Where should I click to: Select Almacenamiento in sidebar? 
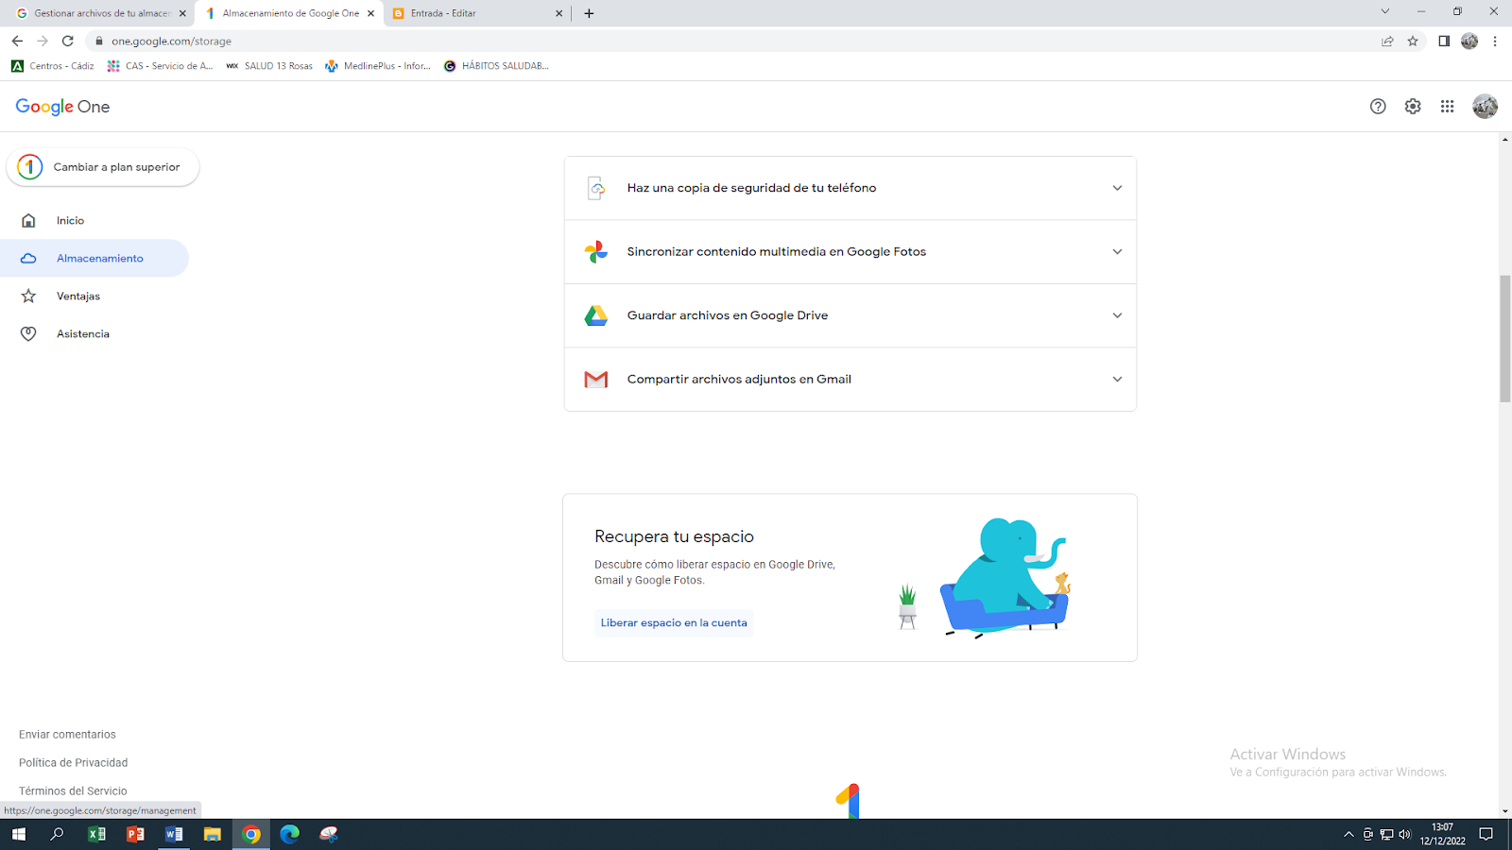point(94,258)
